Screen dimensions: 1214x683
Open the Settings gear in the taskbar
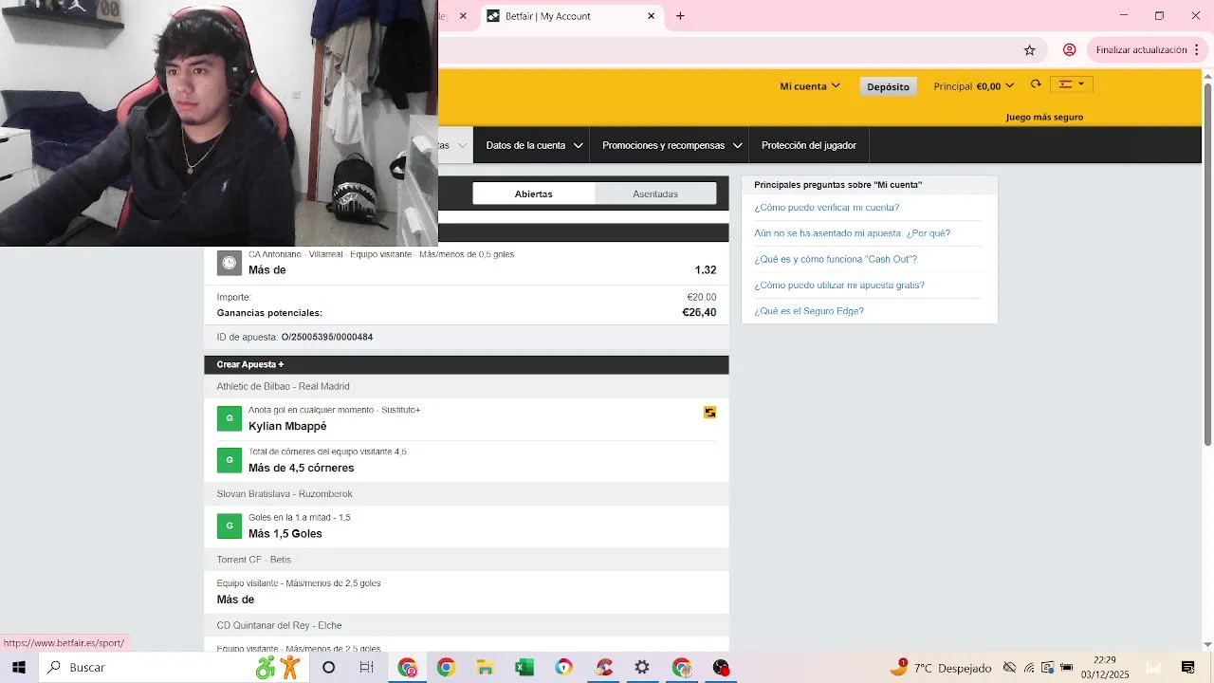[642, 668]
